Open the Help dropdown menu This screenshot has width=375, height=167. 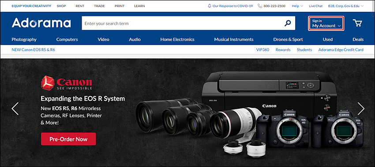297,6
